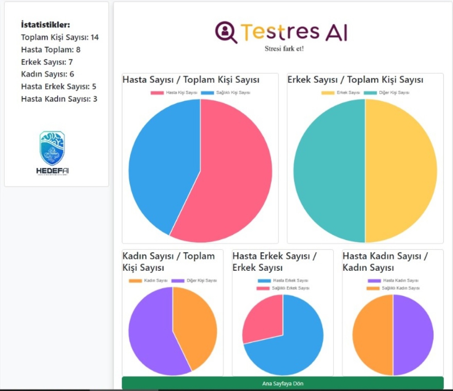Toggle the Sağlıklı Erkek Sayısı legend swatch
The image size is (453, 391).
263,288
